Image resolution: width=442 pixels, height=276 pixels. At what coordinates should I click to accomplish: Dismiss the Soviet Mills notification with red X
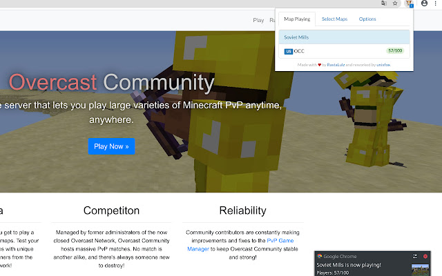pos(425,256)
